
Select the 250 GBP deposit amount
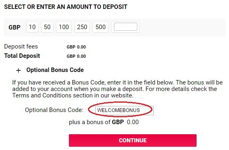pos(82,27)
